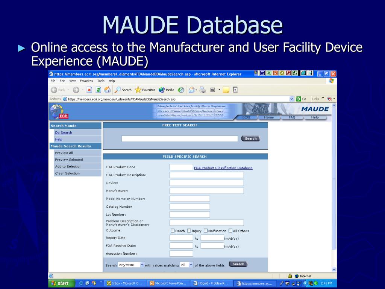
Task: Open FDA Product Classification Database link
Action: pos(223,168)
